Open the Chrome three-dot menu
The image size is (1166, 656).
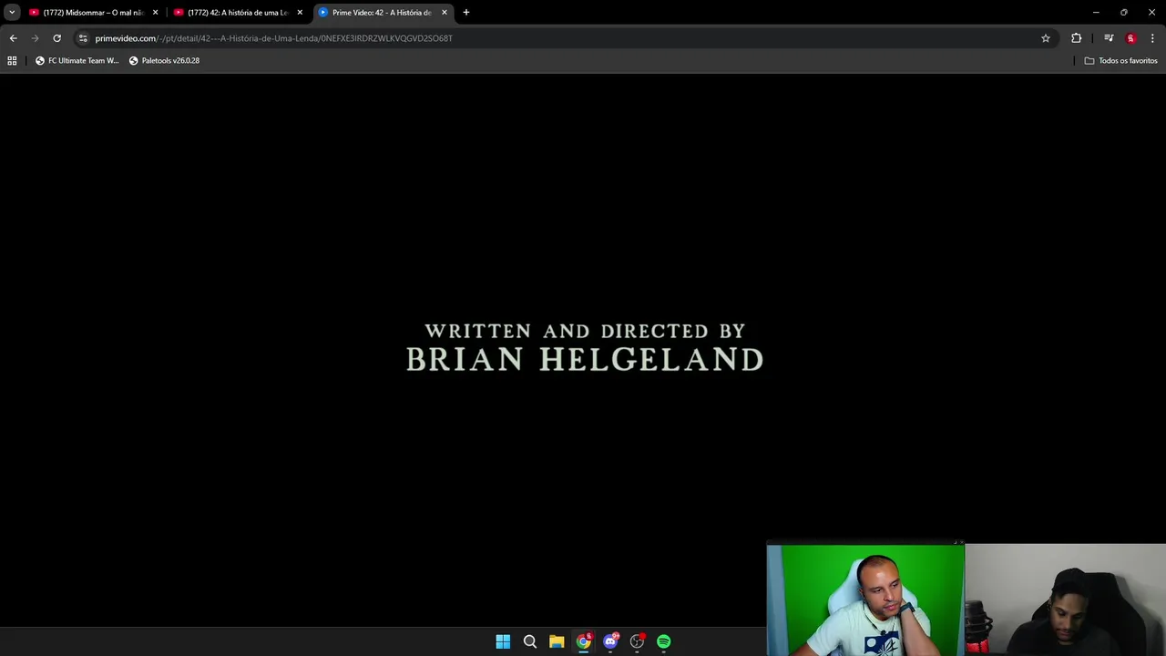point(1152,38)
